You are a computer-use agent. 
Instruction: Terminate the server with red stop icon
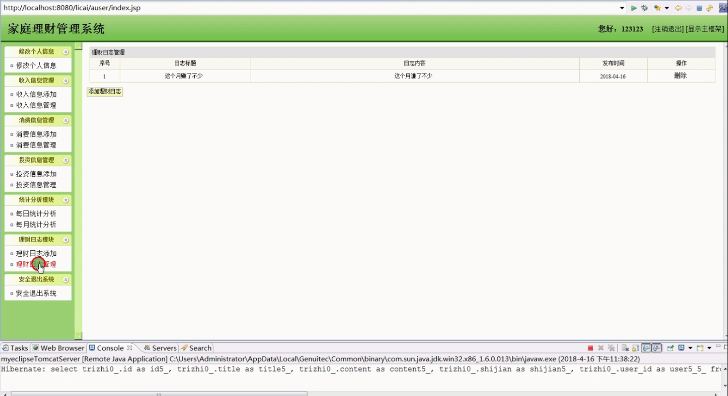590,348
